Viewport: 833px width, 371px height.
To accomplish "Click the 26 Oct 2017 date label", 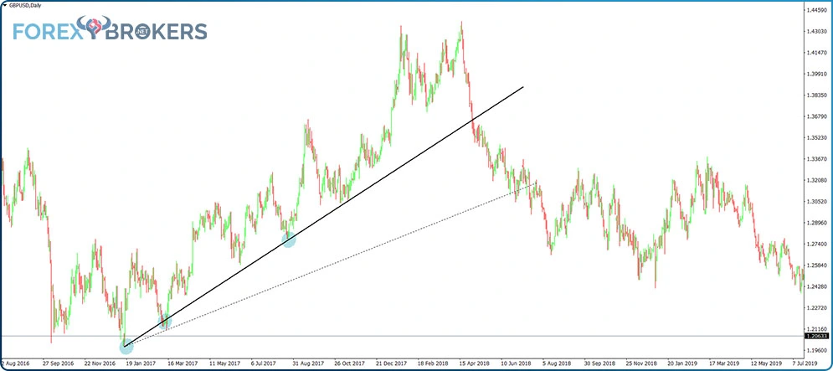I will click(x=349, y=363).
